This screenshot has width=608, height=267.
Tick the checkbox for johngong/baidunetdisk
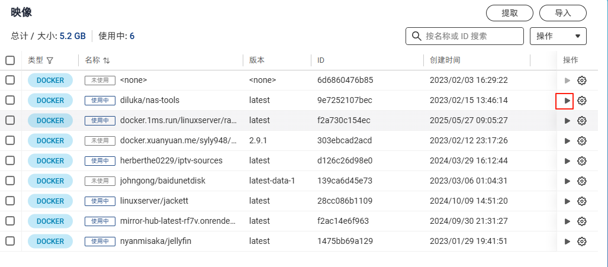(10, 181)
